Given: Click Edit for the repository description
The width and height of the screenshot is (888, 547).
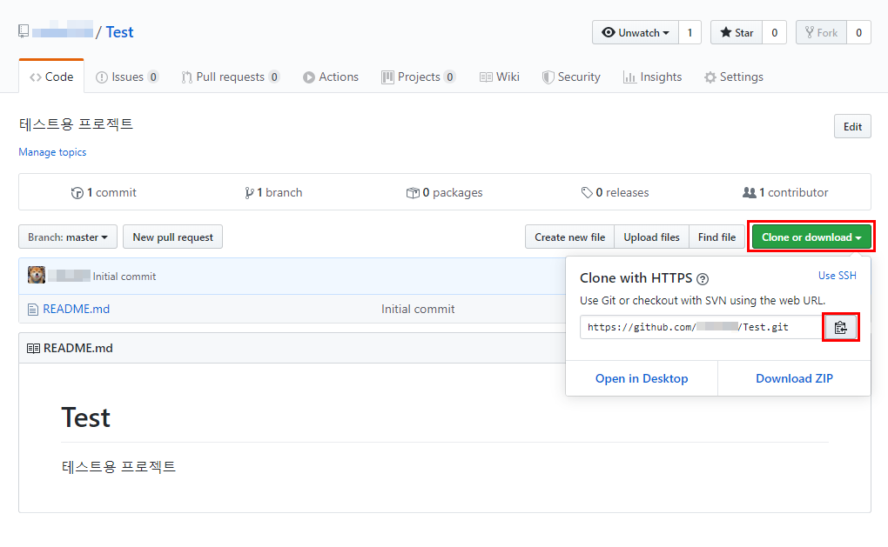Looking at the screenshot, I should (852, 127).
